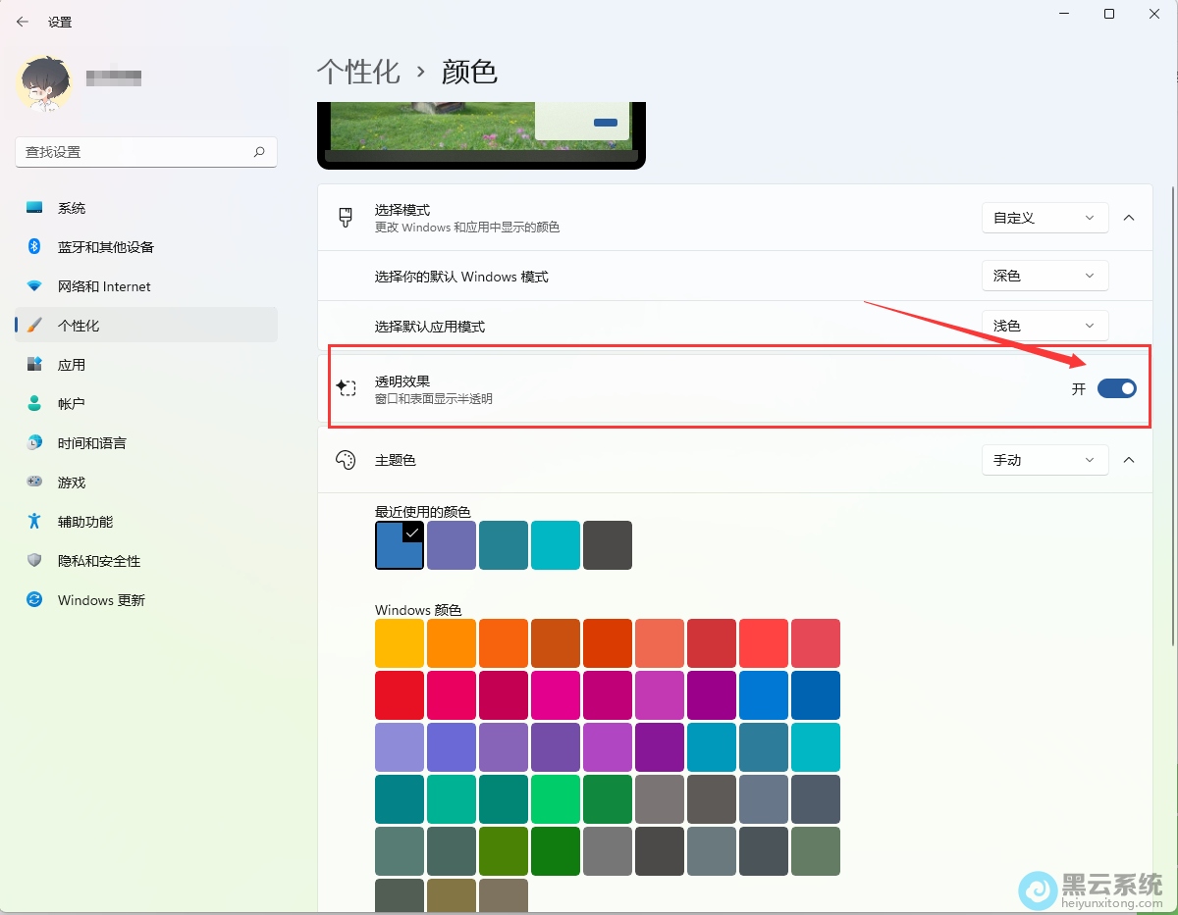
Task: Click the back arrow button
Action: point(22,21)
